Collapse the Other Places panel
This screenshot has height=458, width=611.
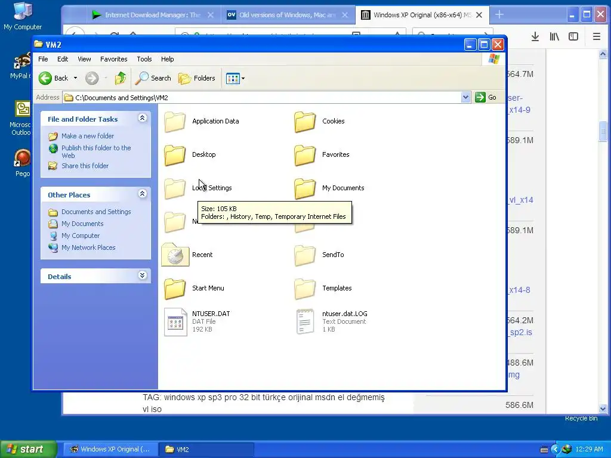(142, 194)
